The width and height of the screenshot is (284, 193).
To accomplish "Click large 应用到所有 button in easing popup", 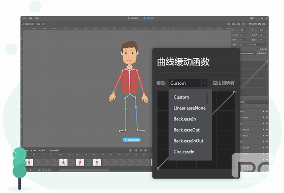I will pos(223,83).
